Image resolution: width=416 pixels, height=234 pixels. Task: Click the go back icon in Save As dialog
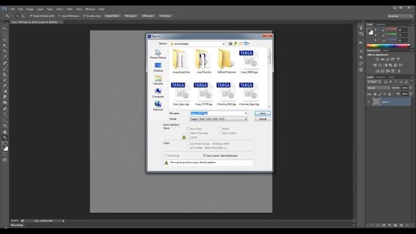[230, 44]
